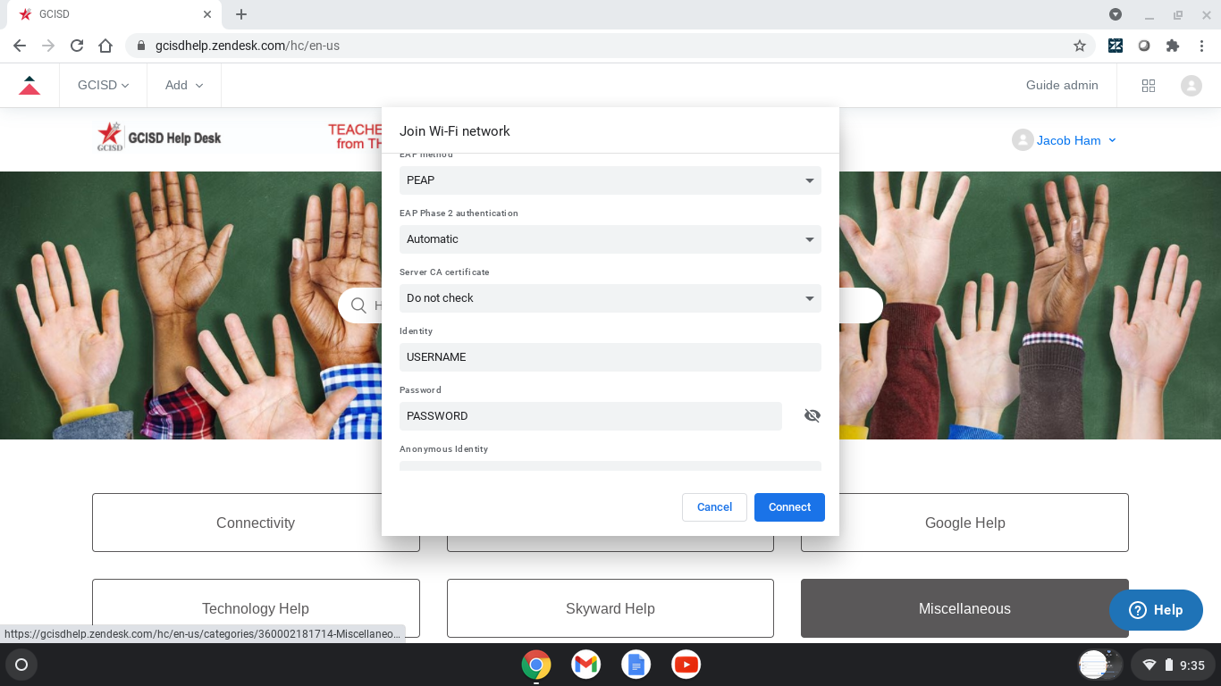
Task: Click the Password field
Action: coord(591,415)
